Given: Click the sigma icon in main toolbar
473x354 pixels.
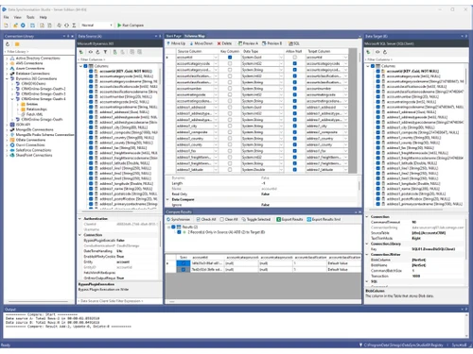Looking at the screenshot, I should pyautogui.click(x=74, y=25).
